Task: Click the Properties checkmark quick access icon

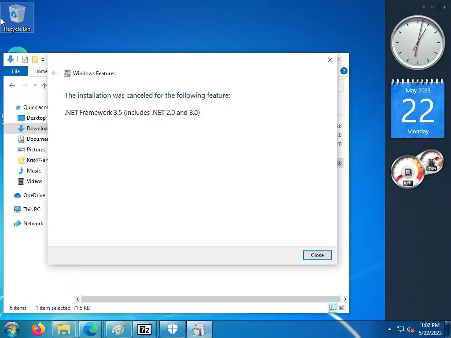Action: point(25,59)
